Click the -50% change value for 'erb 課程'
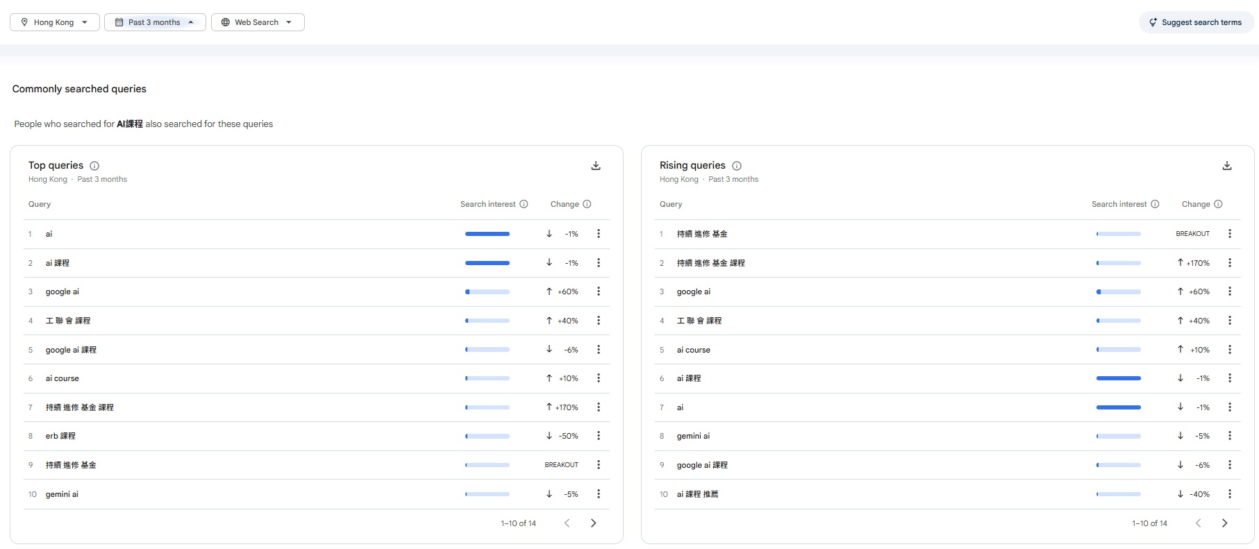1259x549 pixels. pyautogui.click(x=569, y=436)
